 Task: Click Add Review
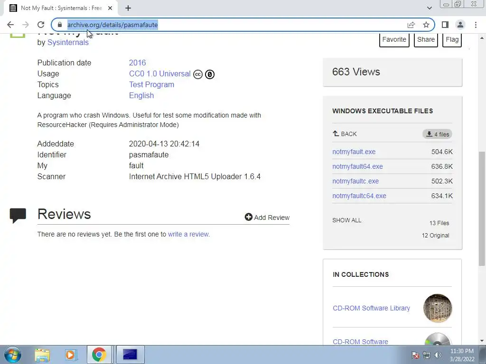(267, 217)
